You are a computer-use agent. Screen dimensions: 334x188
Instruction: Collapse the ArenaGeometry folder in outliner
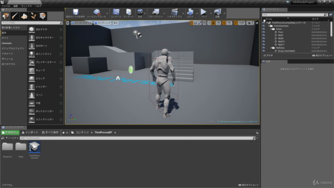[269, 26]
